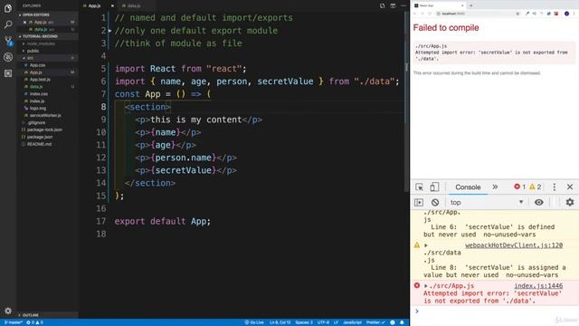
Task: Show the console sidebar
Action: [419, 203]
